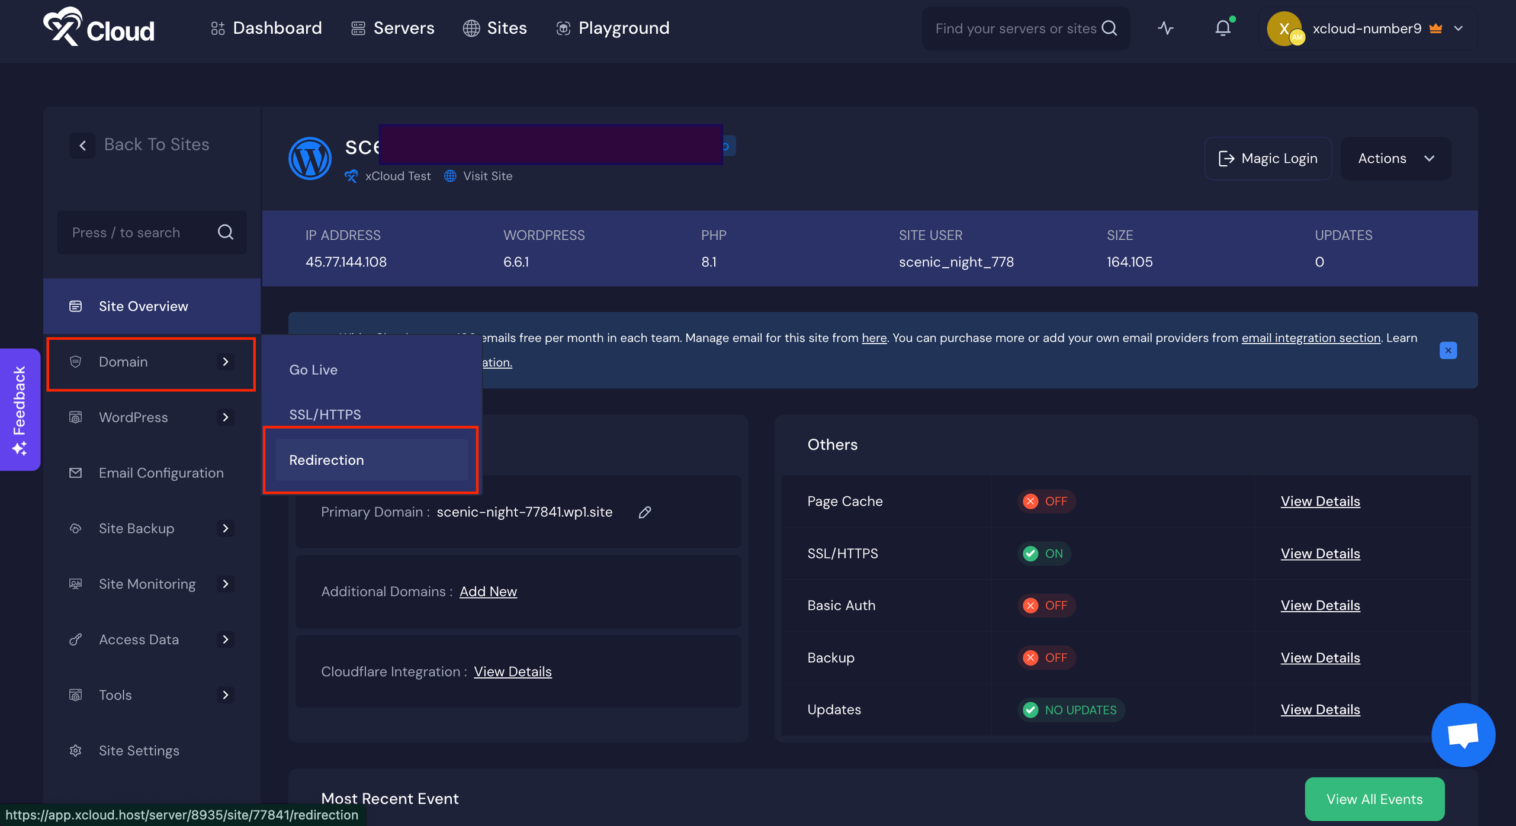
Task: Open the Playground nav item
Action: (613, 28)
